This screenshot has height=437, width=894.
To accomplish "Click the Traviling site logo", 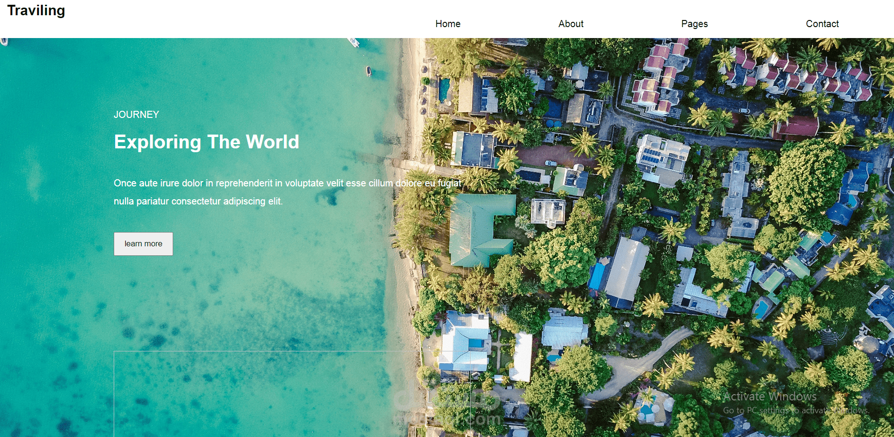I will click(36, 10).
